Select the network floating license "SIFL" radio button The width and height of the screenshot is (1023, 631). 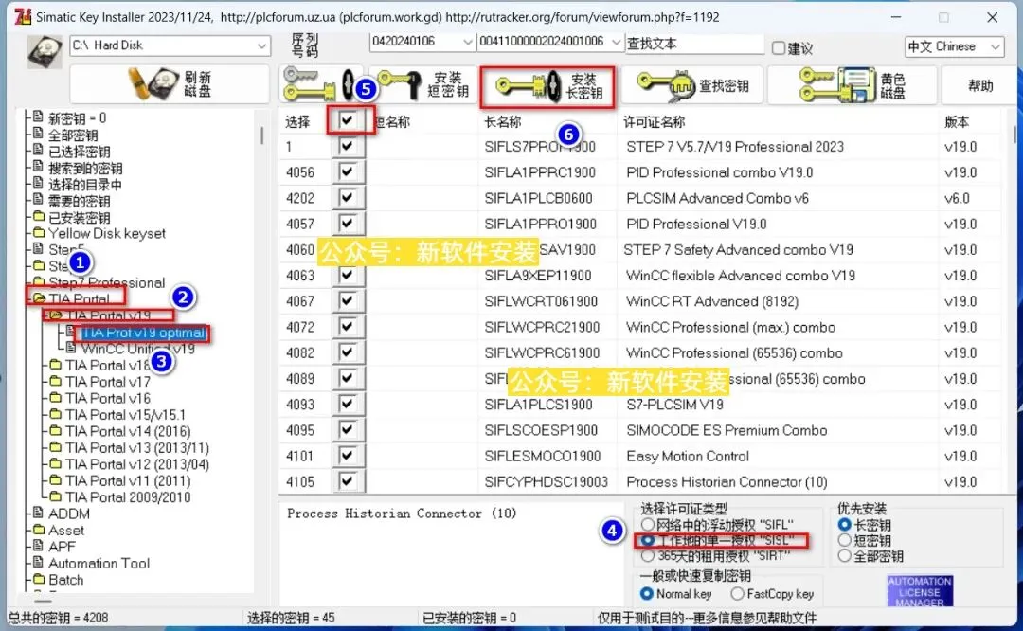(647, 525)
